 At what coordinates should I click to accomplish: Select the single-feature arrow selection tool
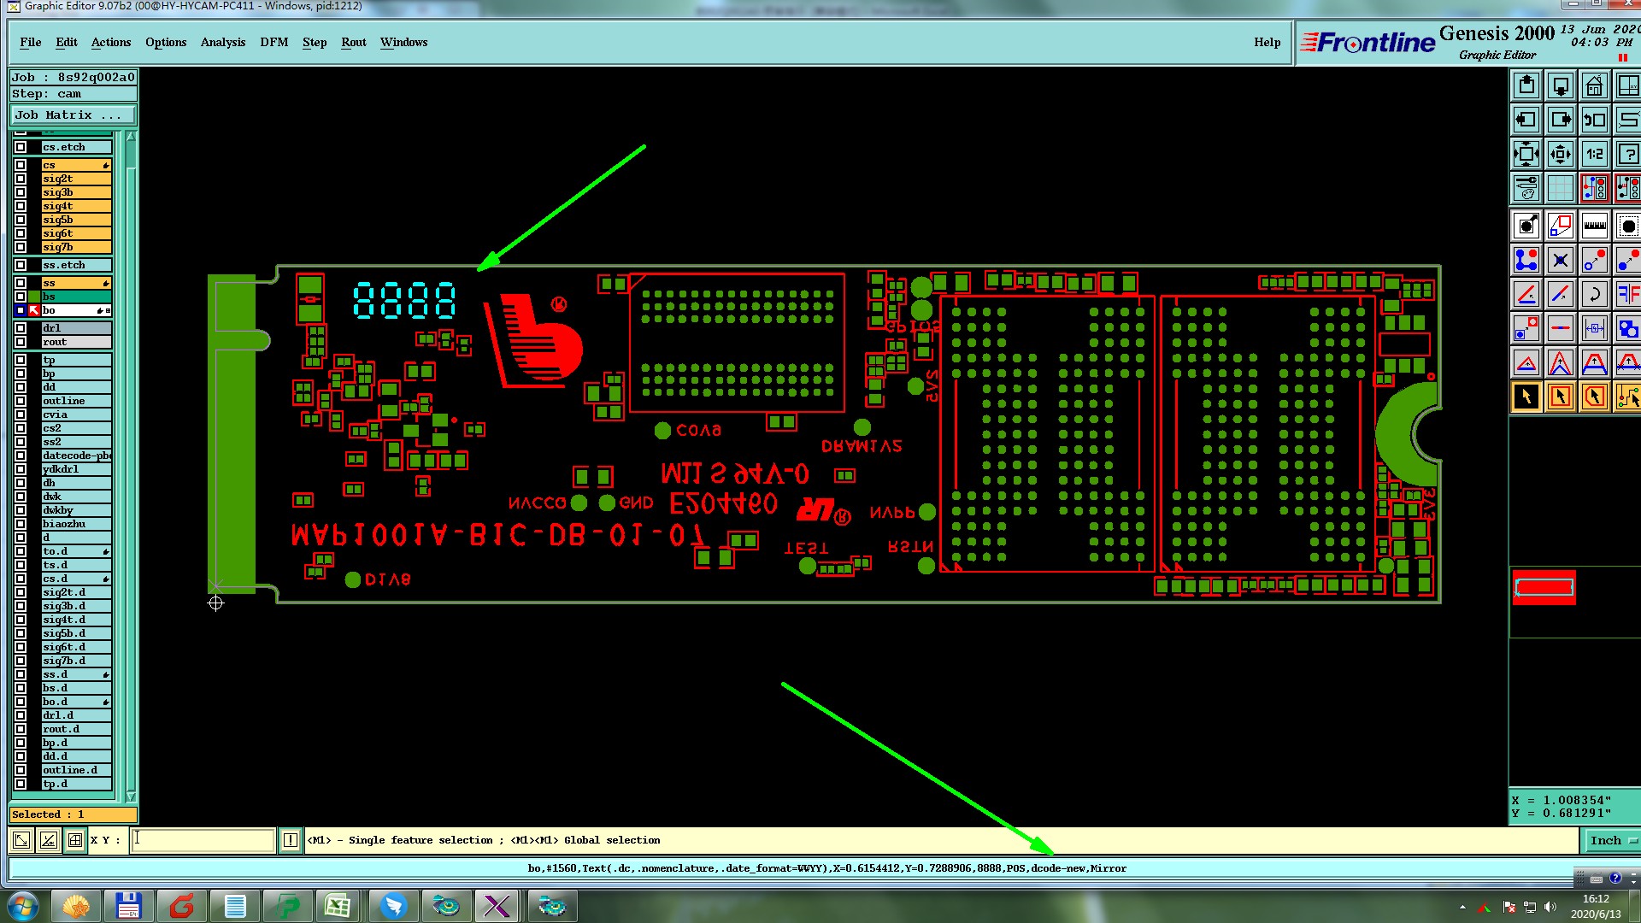pos(1526,397)
